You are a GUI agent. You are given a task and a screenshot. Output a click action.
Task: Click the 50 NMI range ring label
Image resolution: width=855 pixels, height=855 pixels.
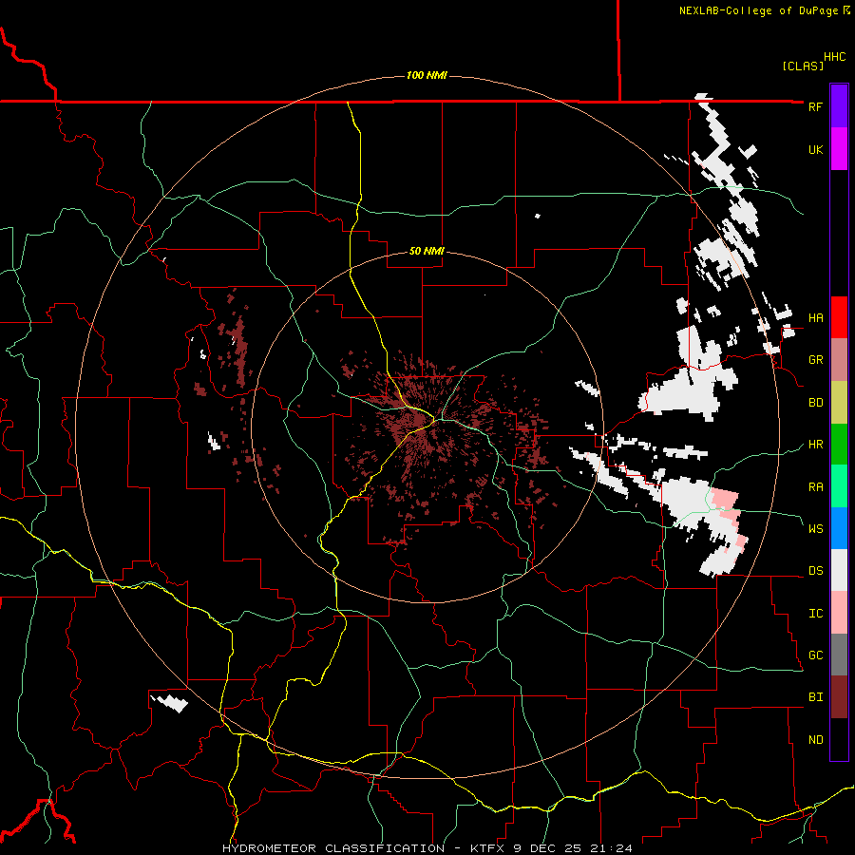(427, 251)
